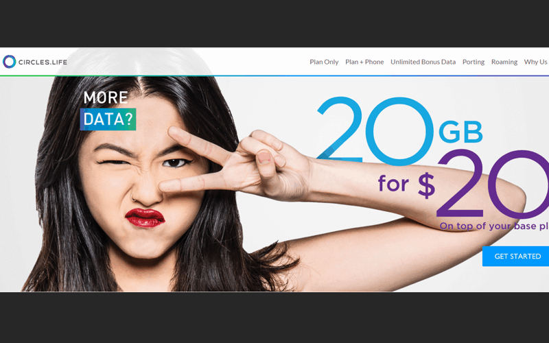
Task: Open the Porting navigation link
Action: [x=474, y=62]
